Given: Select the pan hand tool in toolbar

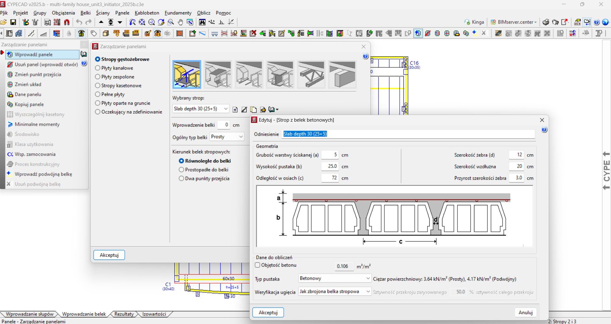Looking at the screenshot, I should tap(180, 22).
